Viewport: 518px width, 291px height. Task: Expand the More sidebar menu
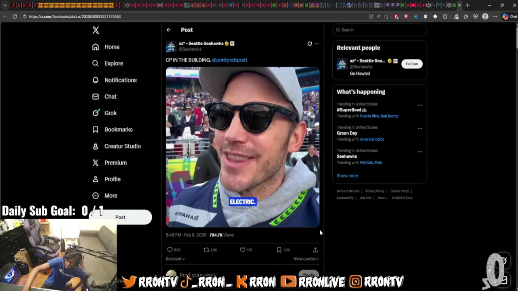[x=105, y=196]
